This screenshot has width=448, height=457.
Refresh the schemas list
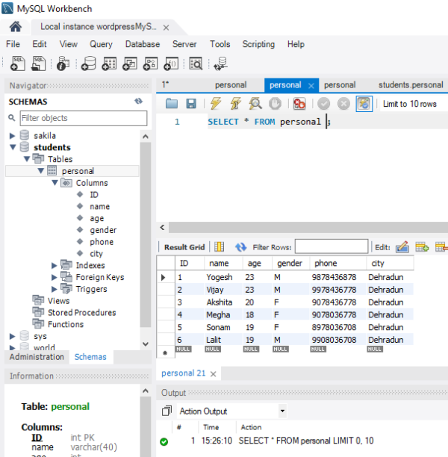138,101
